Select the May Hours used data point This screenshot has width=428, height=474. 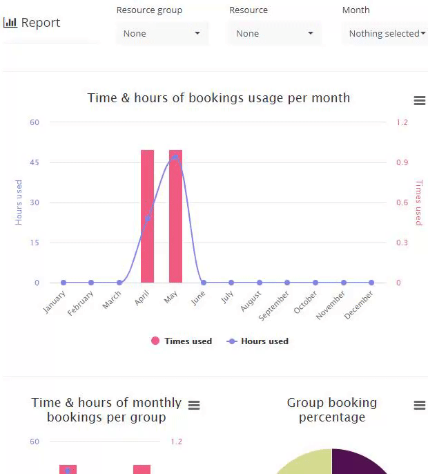(175, 158)
